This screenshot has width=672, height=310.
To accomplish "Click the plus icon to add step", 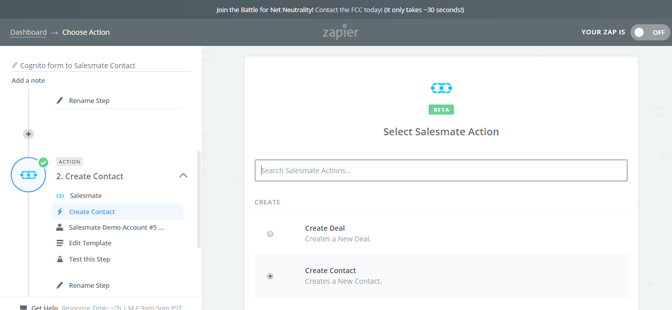I will point(28,134).
